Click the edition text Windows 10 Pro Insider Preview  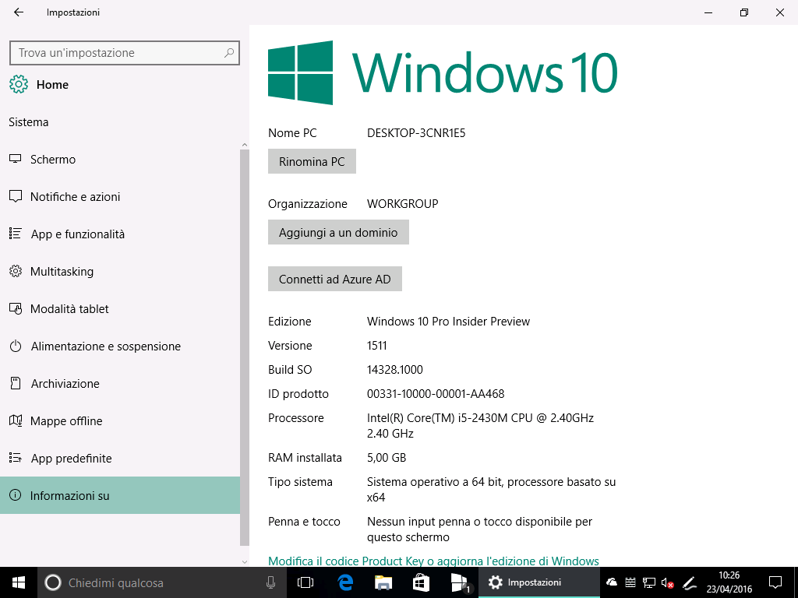tap(448, 322)
